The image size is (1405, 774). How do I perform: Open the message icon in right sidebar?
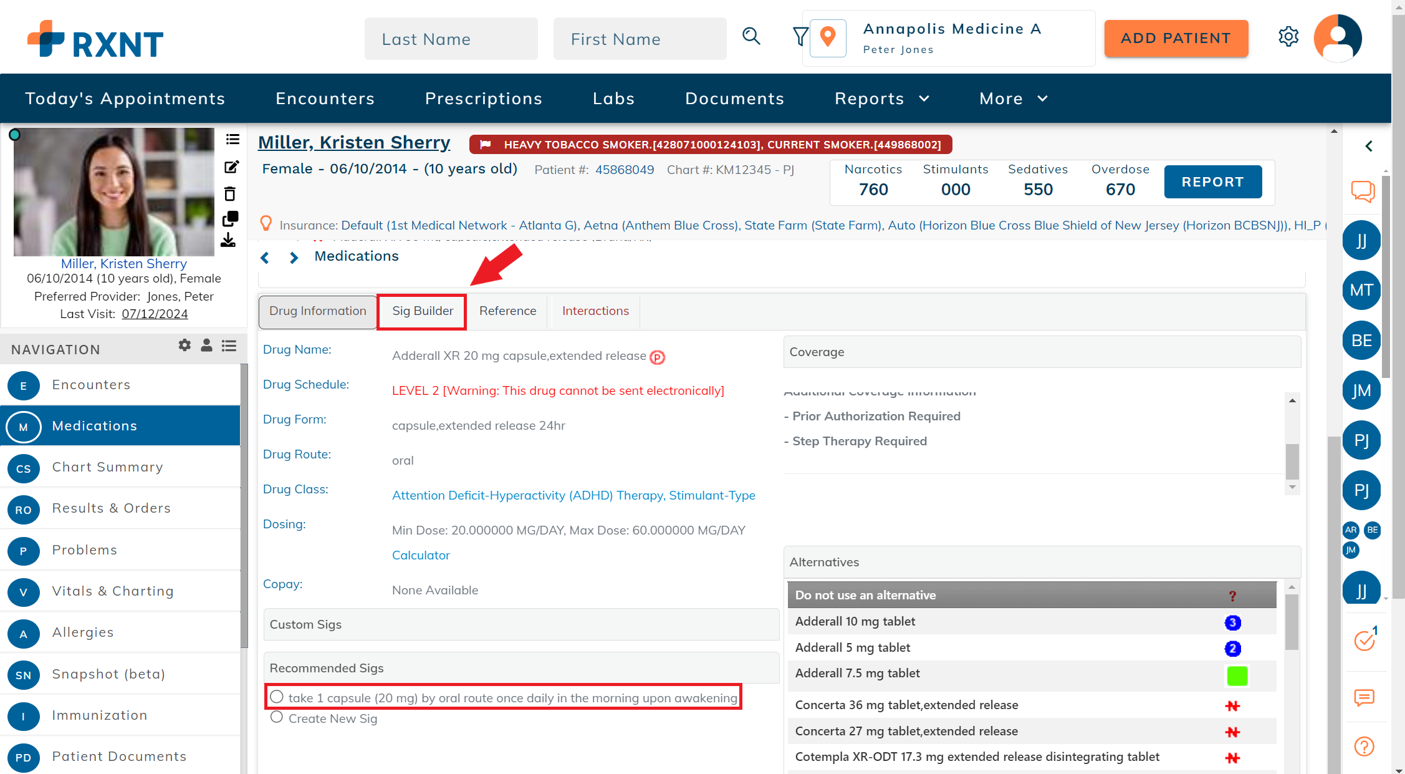(x=1364, y=697)
